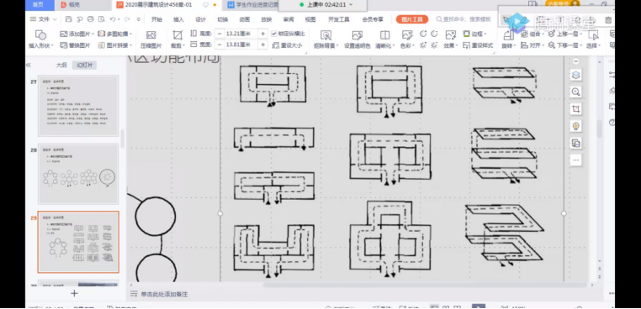The height and width of the screenshot is (309, 641).
Task: Click the floating layers icon beside the canvas
Action: coord(575,75)
